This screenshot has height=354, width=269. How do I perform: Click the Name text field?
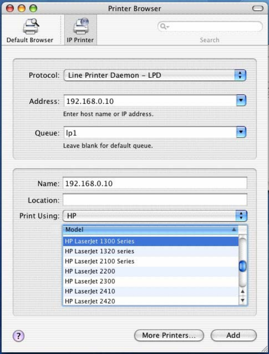click(x=155, y=183)
